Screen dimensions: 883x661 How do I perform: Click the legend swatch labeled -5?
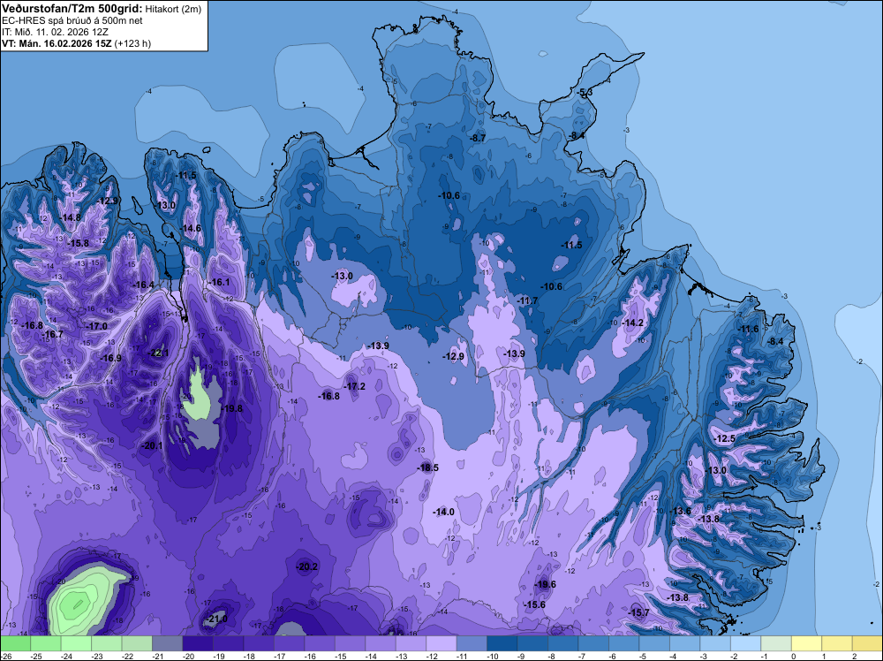tap(653, 643)
